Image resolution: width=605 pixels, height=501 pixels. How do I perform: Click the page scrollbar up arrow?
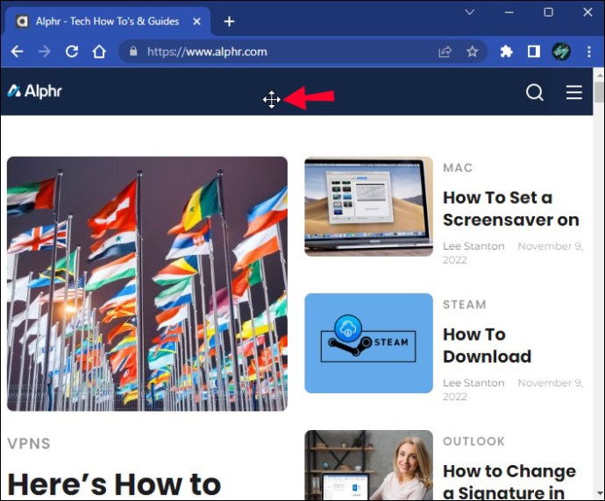pyautogui.click(x=599, y=74)
